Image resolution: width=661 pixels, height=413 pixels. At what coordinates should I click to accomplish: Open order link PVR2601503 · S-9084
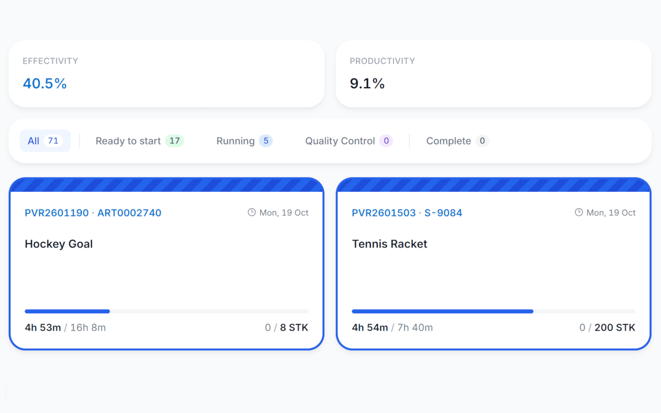point(407,213)
